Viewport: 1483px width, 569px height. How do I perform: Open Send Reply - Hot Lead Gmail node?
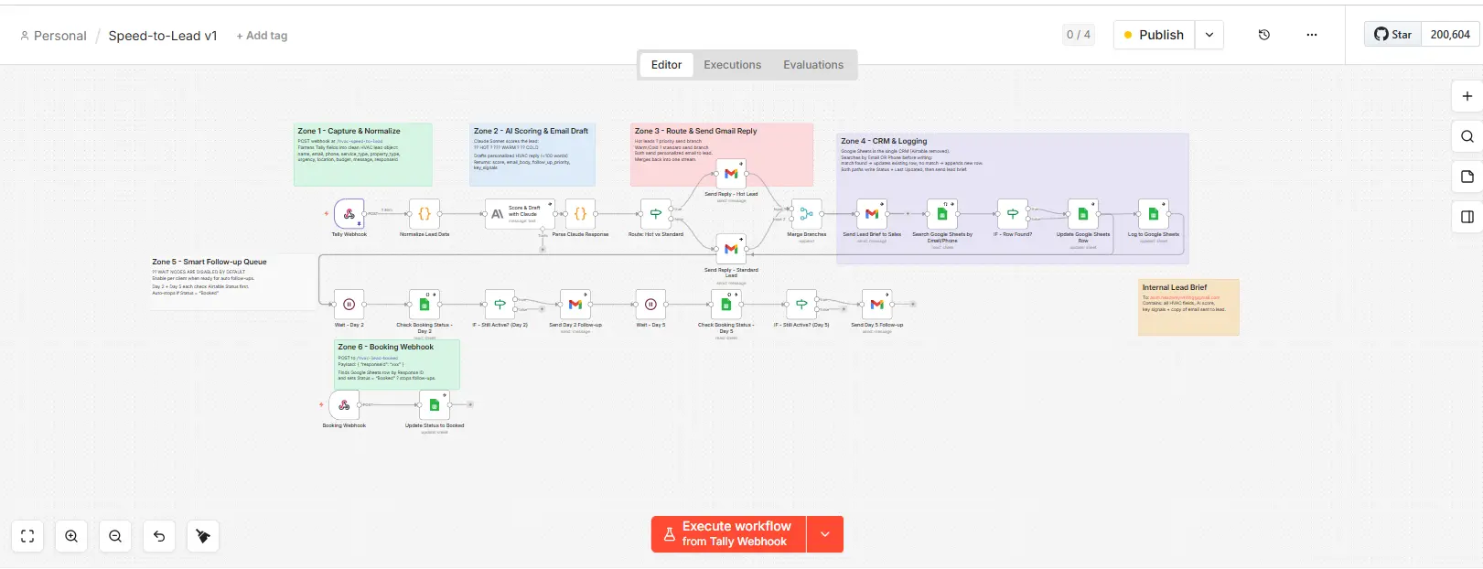pos(731,174)
